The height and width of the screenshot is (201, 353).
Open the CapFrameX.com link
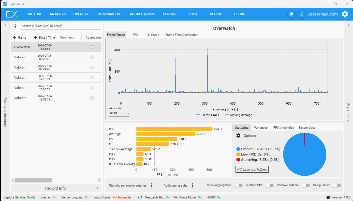322,14
